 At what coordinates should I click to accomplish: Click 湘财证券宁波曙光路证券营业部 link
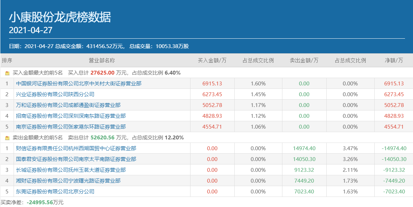[x=68, y=181]
